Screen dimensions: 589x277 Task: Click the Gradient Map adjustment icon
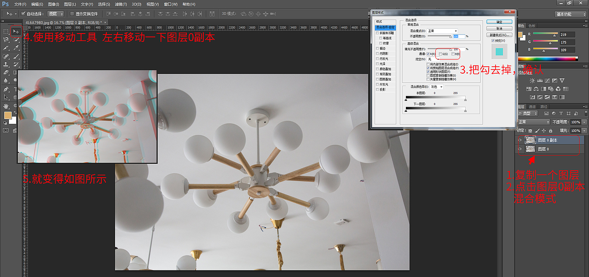click(562, 97)
